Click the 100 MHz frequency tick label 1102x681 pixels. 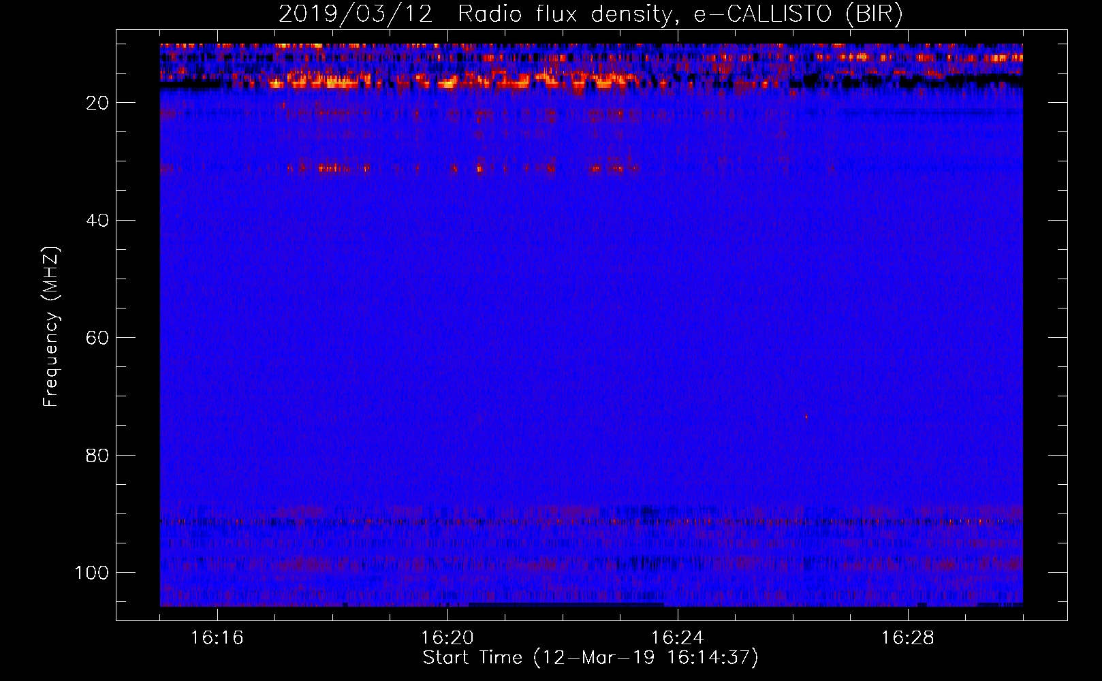pyautogui.click(x=93, y=573)
